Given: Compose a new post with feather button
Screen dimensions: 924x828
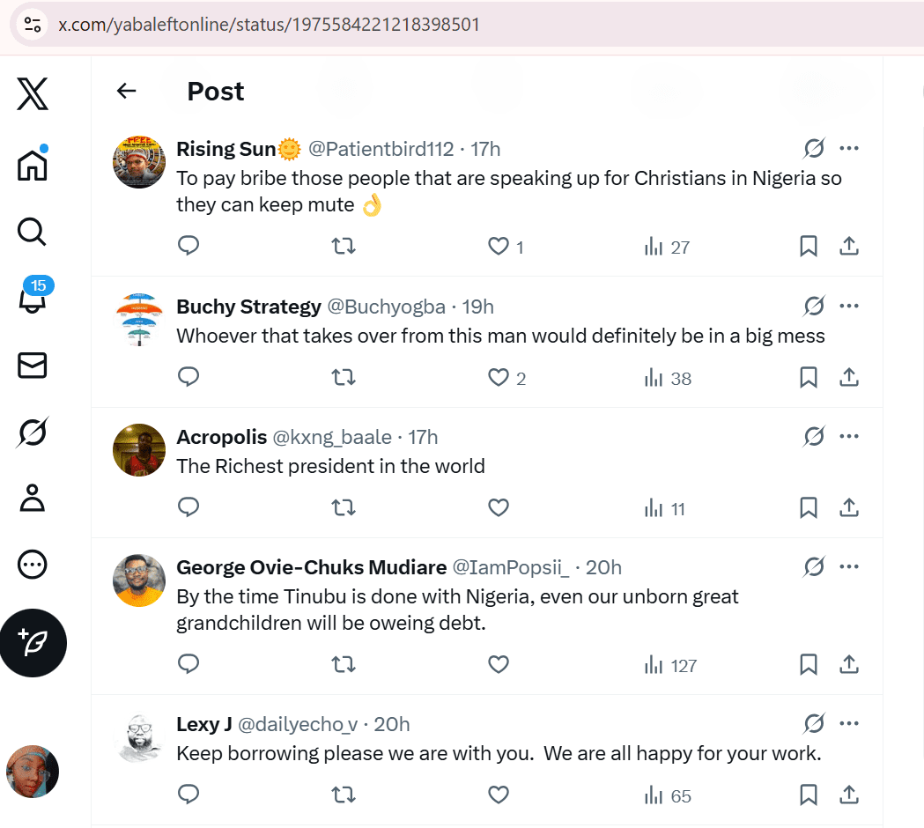Looking at the screenshot, I should pos(33,643).
